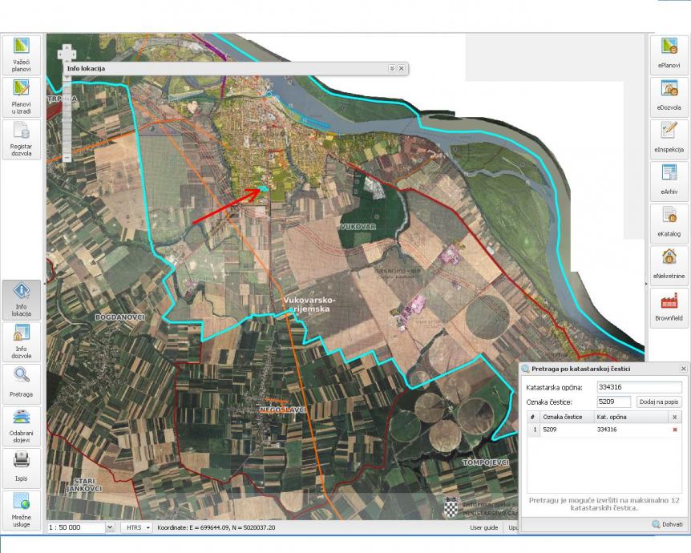Open the eDozvola module
Viewport: 691px width, 553px height.
(x=669, y=98)
